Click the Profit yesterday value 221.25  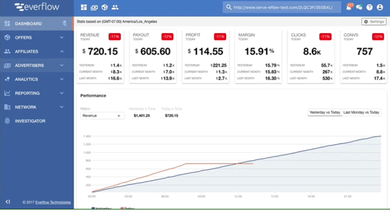pyautogui.click(x=219, y=65)
